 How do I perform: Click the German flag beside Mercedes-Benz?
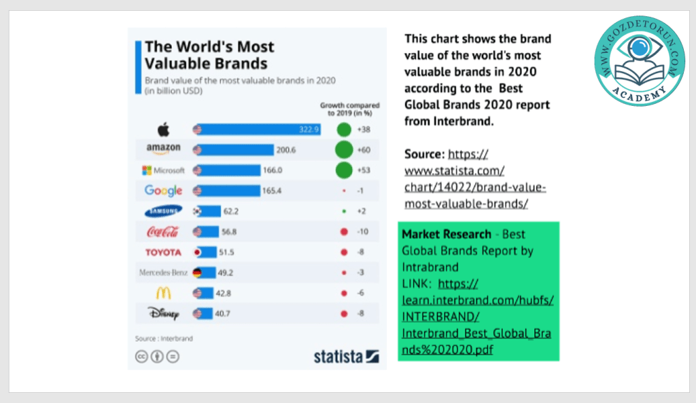pos(198,273)
